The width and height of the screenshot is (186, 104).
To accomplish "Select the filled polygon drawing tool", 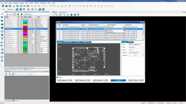I will [2, 21].
